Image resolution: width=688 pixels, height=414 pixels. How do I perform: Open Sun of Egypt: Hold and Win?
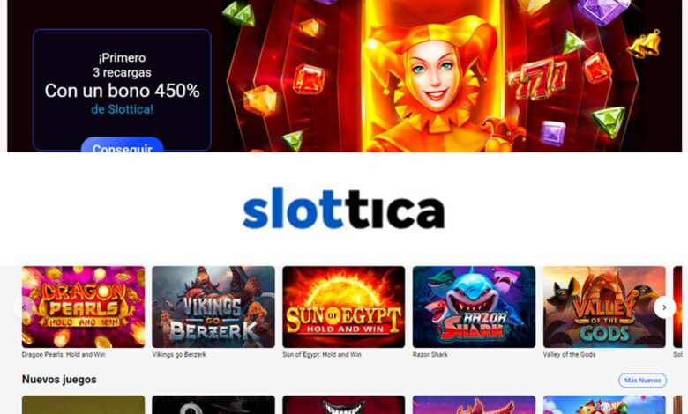[344, 307]
